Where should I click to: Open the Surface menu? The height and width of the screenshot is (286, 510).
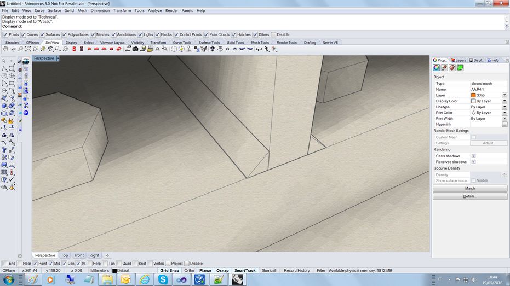pos(55,11)
